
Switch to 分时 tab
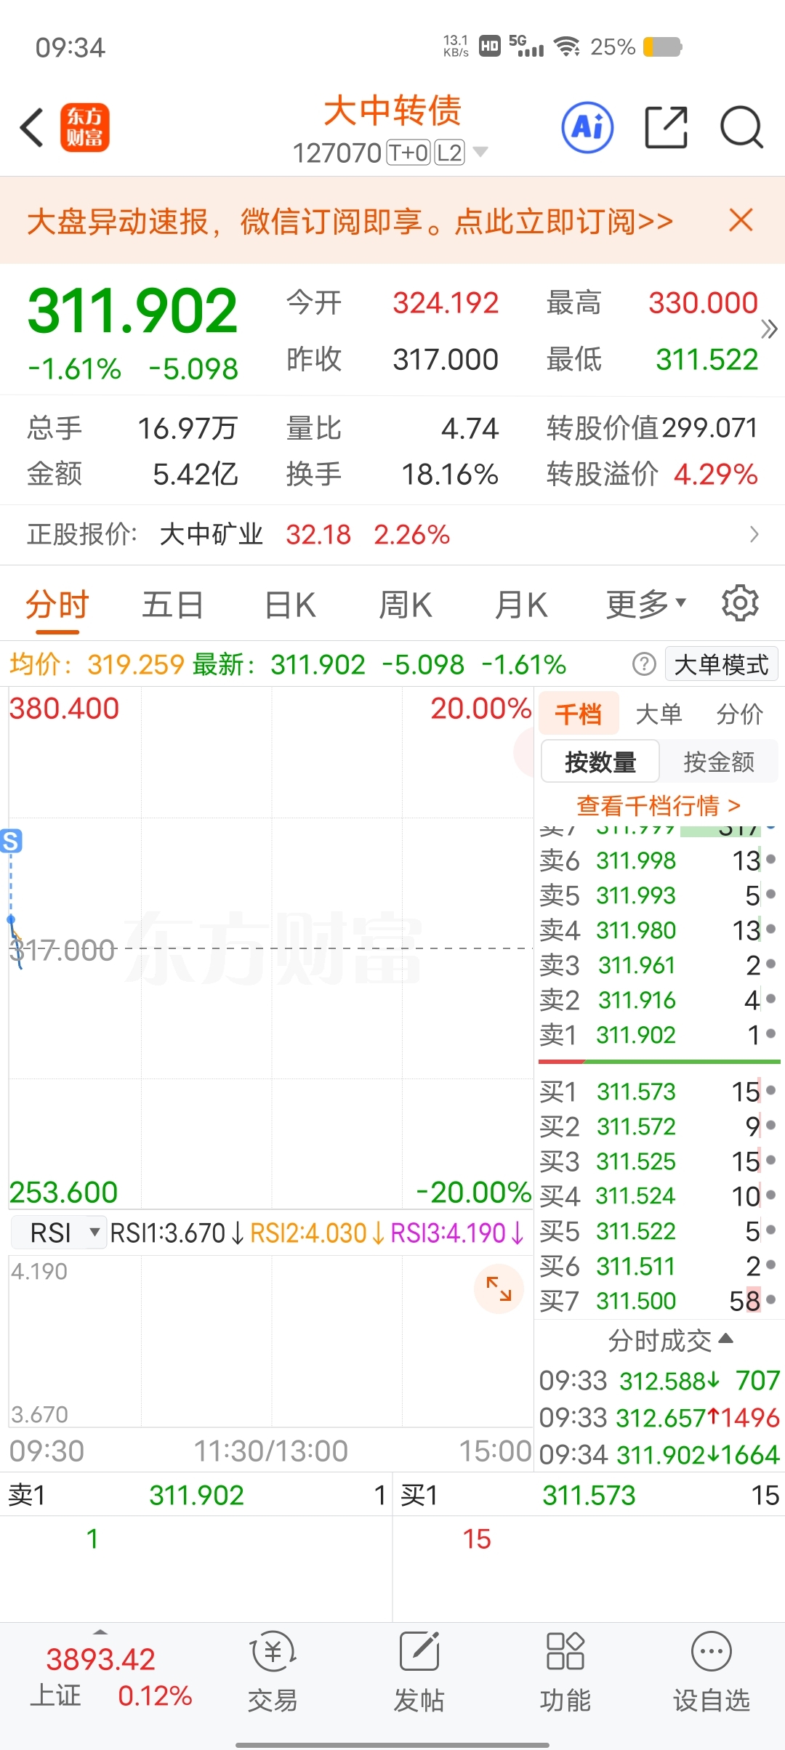point(57,604)
